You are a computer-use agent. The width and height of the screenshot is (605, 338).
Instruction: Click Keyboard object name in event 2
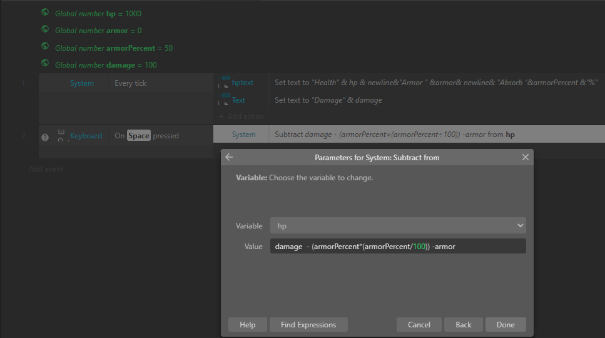click(86, 135)
